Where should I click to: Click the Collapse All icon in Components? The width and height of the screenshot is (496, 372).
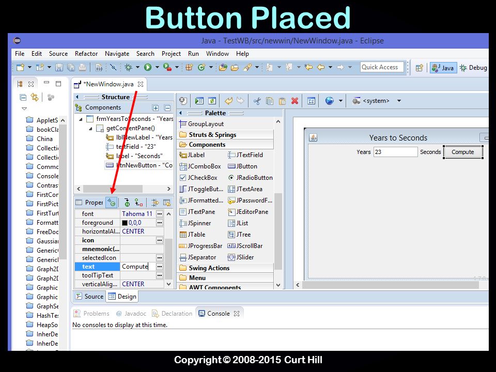click(x=167, y=108)
